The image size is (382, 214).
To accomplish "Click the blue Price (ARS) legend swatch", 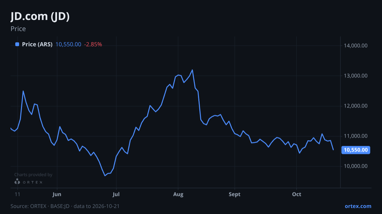I will tap(17, 44).
